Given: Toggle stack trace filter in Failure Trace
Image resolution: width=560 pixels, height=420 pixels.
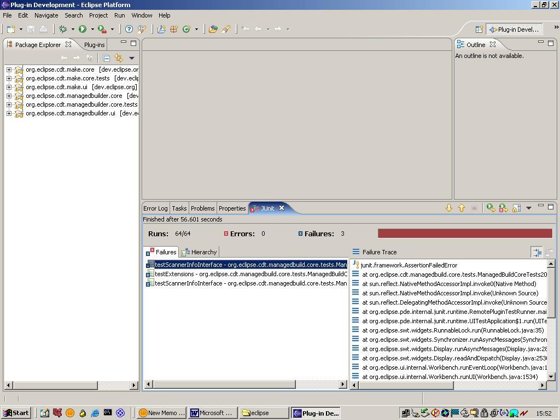Looking at the screenshot, I should click(537, 252).
